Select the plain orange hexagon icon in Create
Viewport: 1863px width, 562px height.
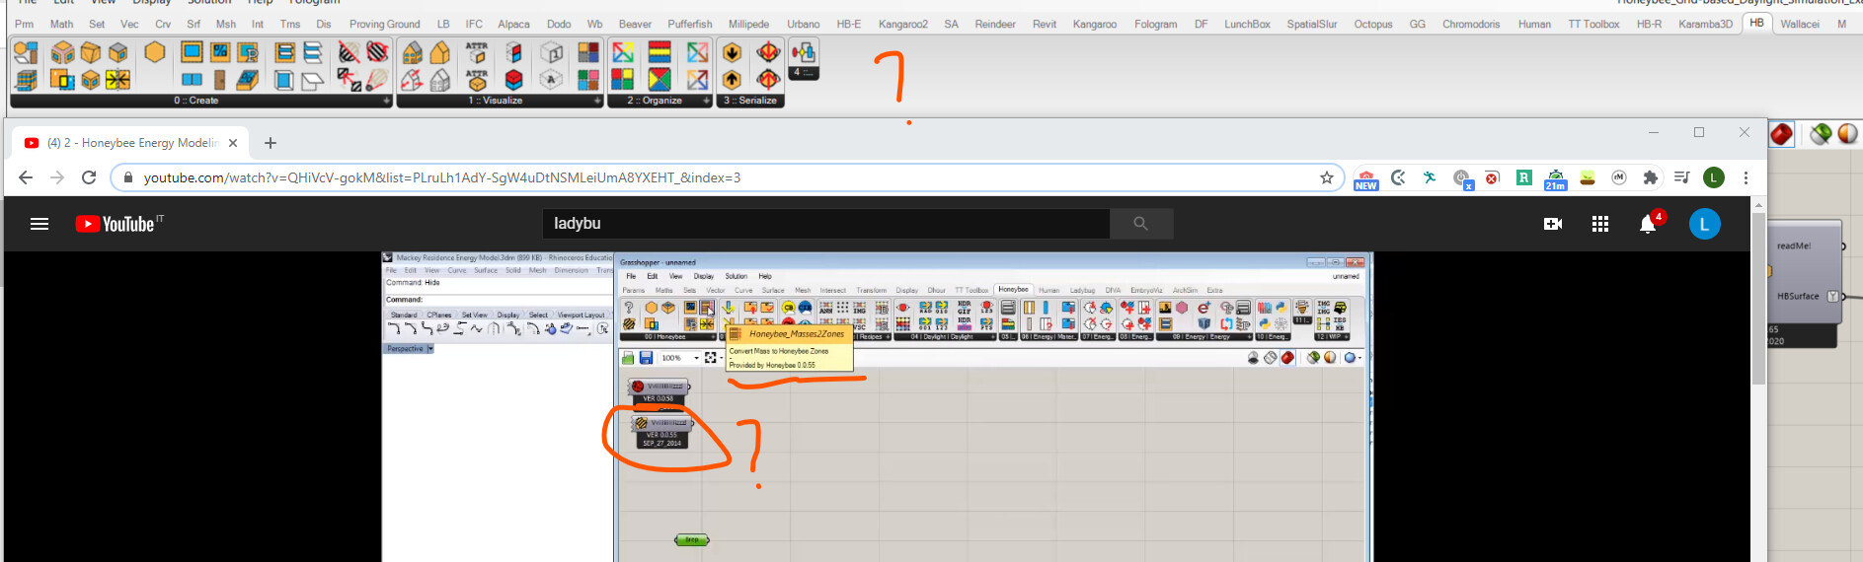[155, 51]
